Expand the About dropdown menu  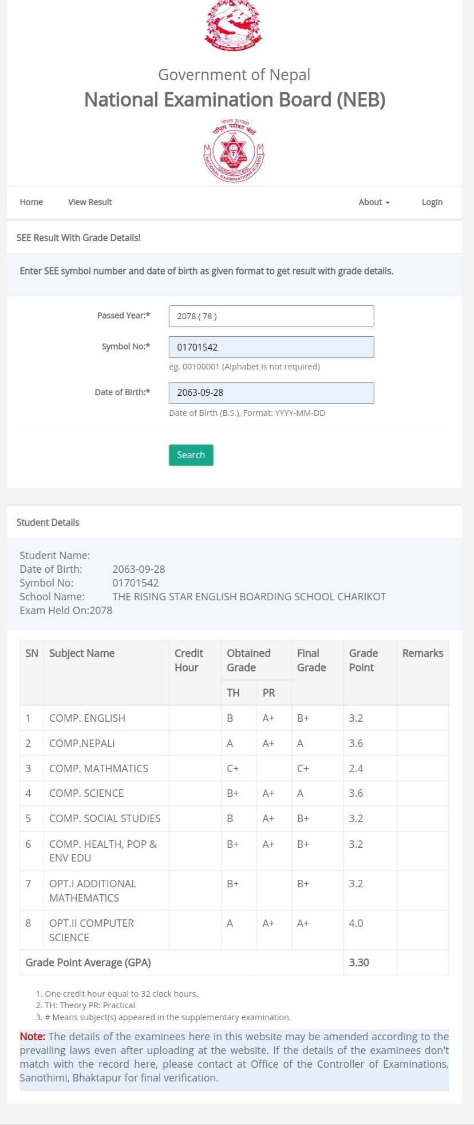[x=374, y=202]
